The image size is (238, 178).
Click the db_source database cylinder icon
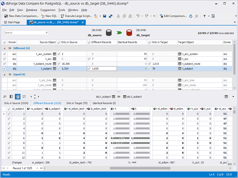[x=109, y=33]
